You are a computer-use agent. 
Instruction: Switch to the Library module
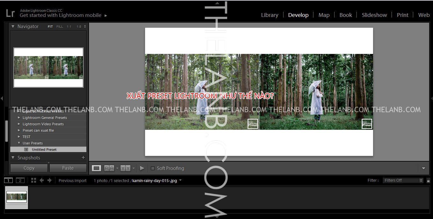269,15
